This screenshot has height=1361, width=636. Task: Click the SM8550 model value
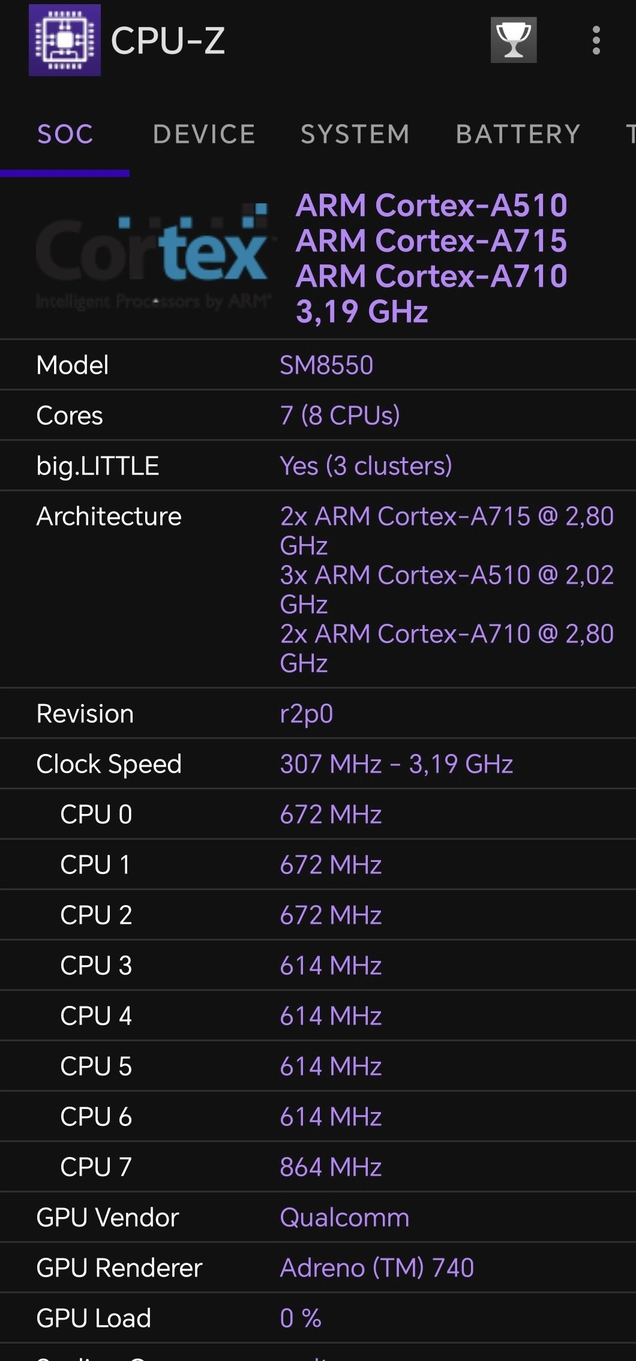tap(327, 365)
